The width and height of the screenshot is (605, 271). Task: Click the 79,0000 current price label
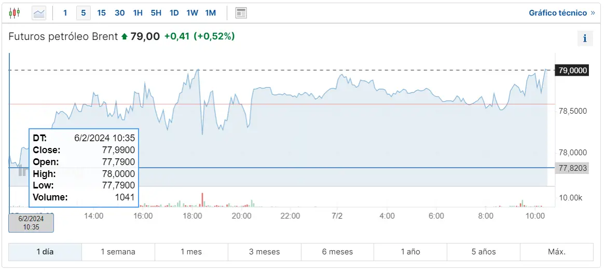click(572, 70)
